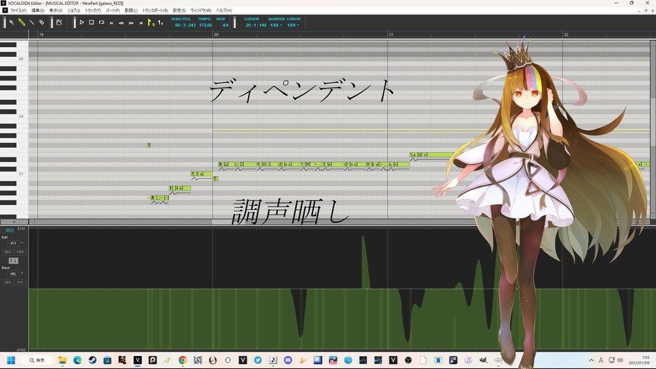The width and height of the screenshot is (656, 369).
Task: Select the arrow pointer tool
Action: pos(12,22)
